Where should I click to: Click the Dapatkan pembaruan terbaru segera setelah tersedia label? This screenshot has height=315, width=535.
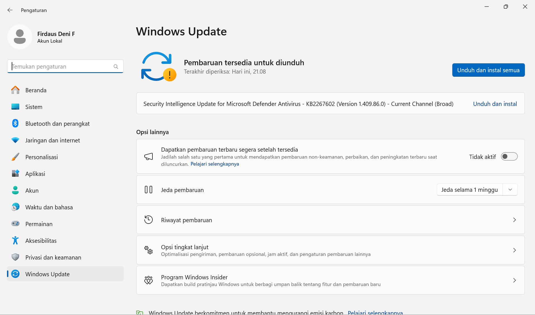coord(229,149)
